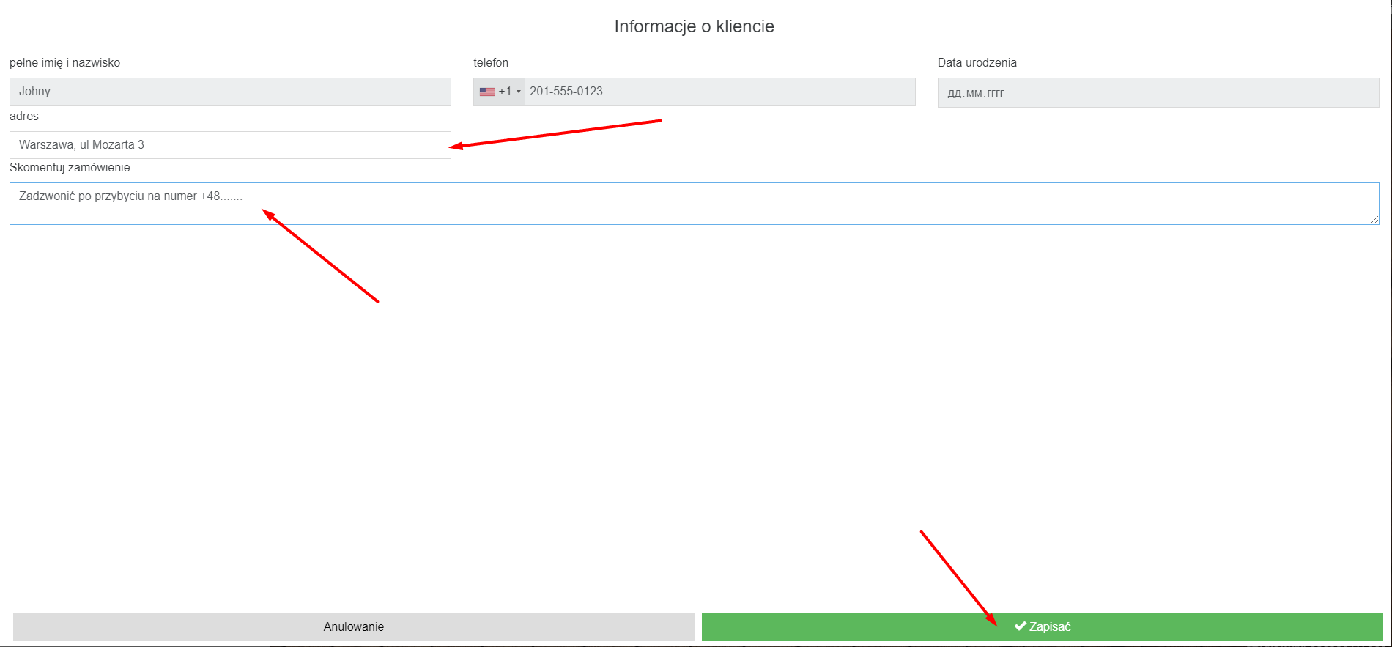Click the 'pełne imię i nazwisko' label
This screenshot has height=647, width=1392.
point(64,63)
